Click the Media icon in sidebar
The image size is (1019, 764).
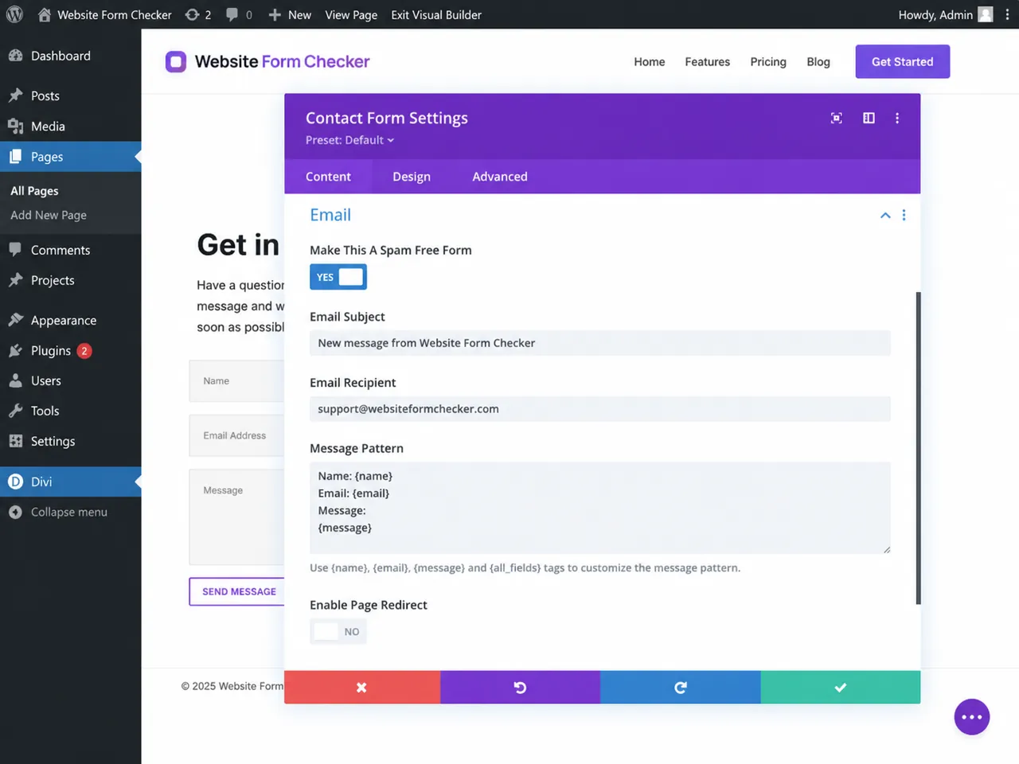point(15,126)
